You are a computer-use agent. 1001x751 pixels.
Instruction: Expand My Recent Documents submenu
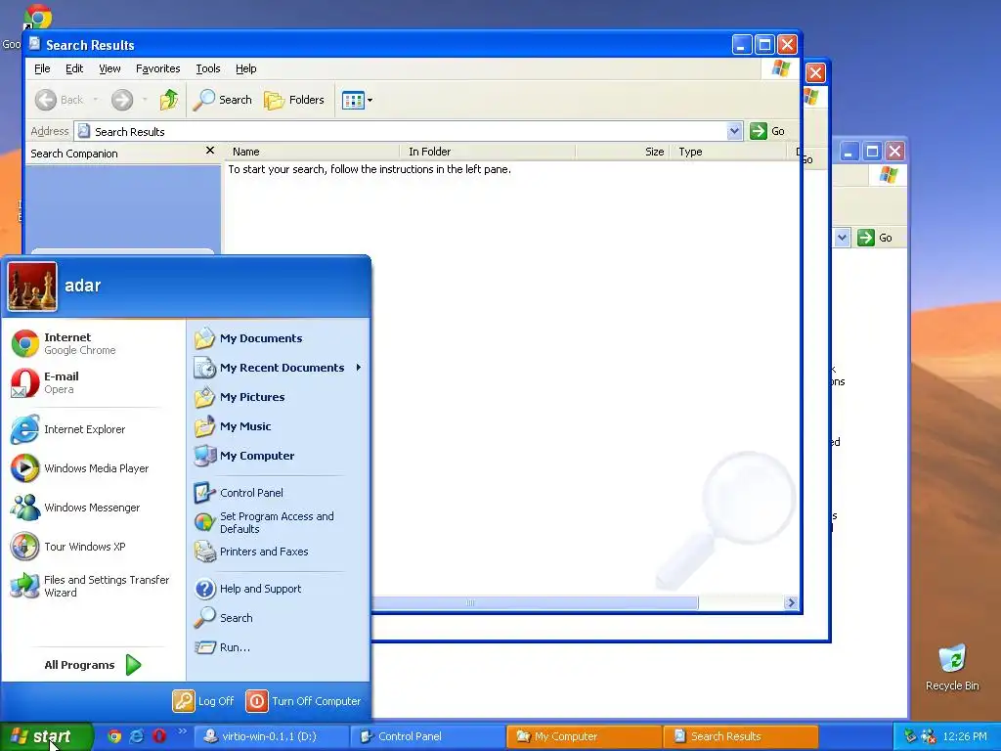point(278,368)
